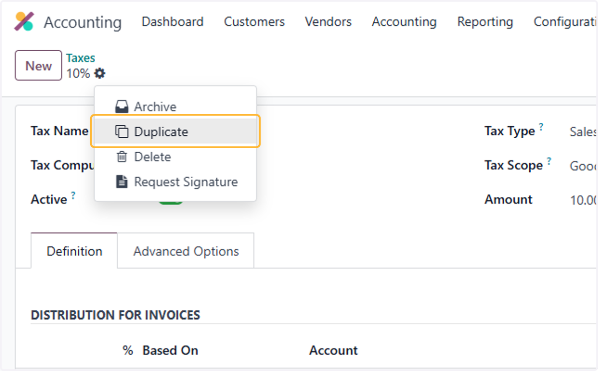The height and width of the screenshot is (371, 598).
Task: Click the DISTRIBUTION FOR INVOICES heading
Action: tap(116, 315)
